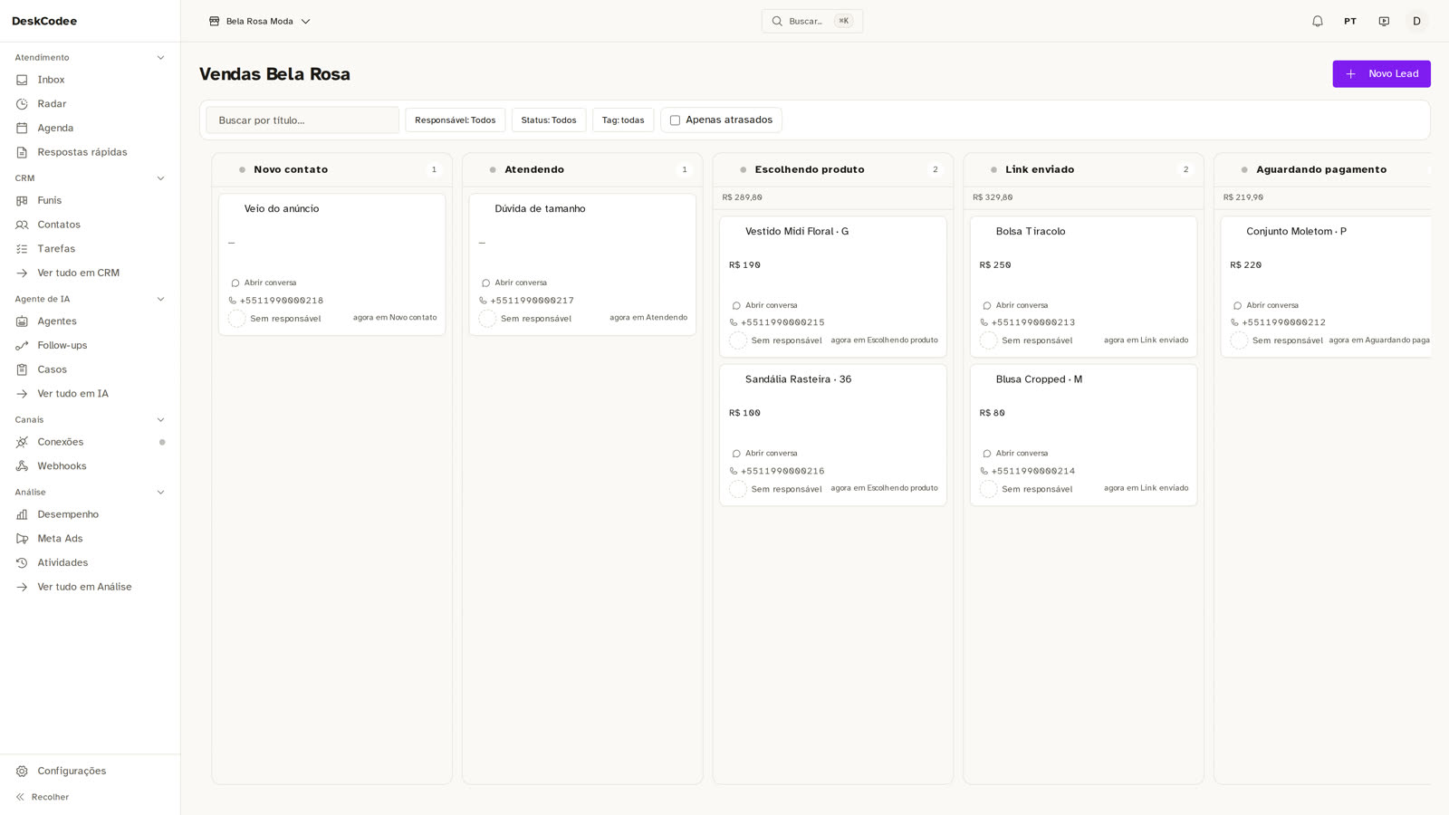Image resolution: width=1449 pixels, height=815 pixels.
Task: Toggle the Apenas atrasados checkbox
Action: (675, 120)
